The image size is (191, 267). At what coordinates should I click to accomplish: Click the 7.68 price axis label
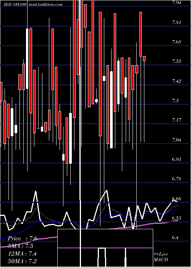coord(176,42)
